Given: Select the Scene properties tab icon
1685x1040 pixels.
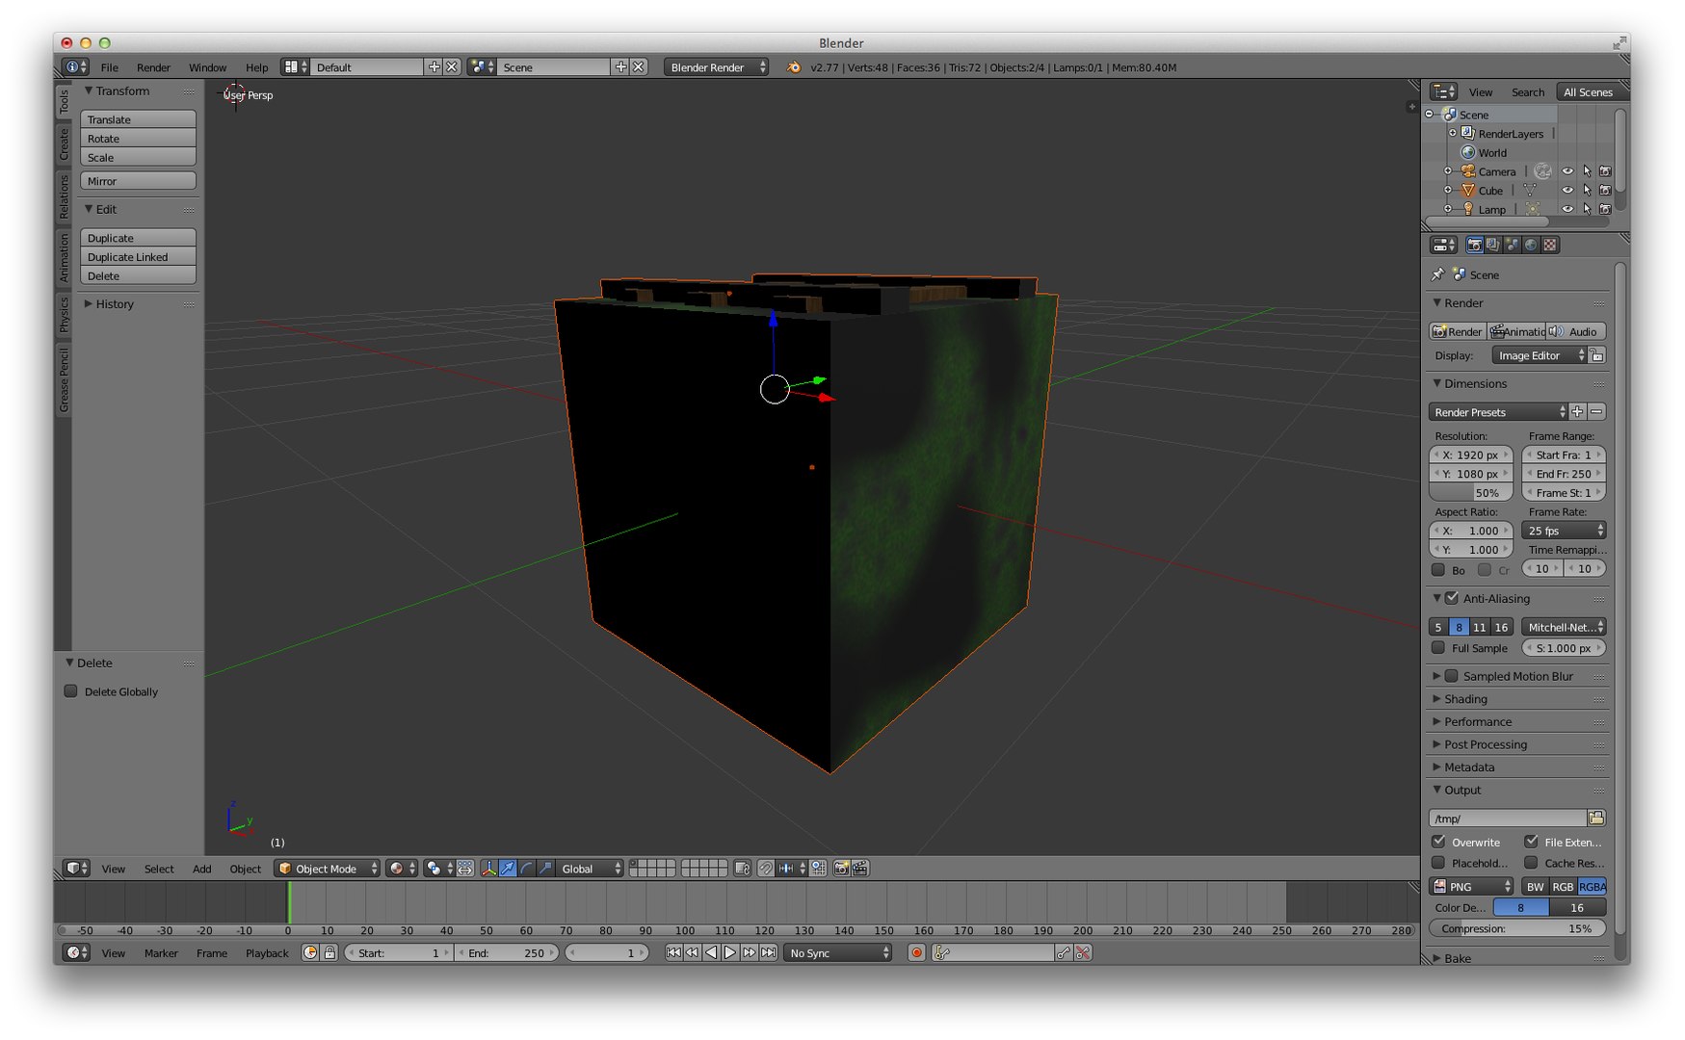Looking at the screenshot, I should (1512, 245).
